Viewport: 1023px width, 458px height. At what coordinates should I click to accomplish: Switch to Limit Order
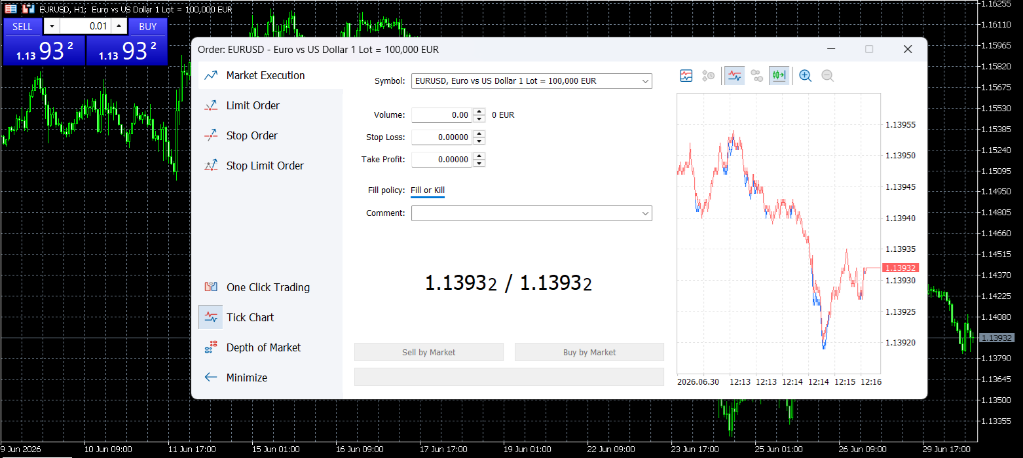pyautogui.click(x=270, y=105)
